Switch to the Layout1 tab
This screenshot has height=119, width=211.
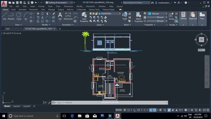[x=16, y=106]
